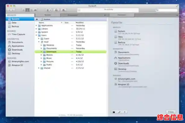Click the pencil edit favorite button
The image size is (185, 123).
tap(119, 112)
